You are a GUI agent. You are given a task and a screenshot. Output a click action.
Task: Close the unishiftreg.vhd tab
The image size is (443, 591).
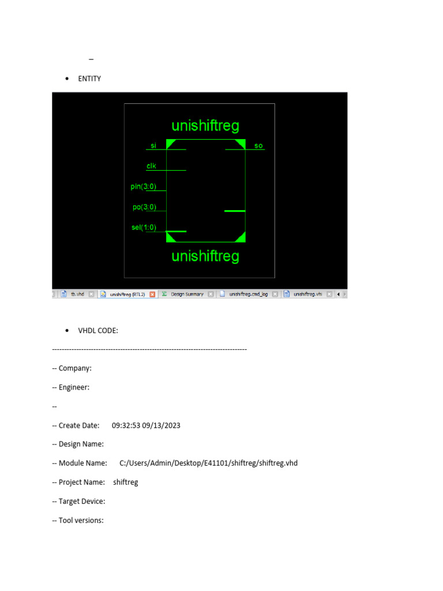coord(329,294)
